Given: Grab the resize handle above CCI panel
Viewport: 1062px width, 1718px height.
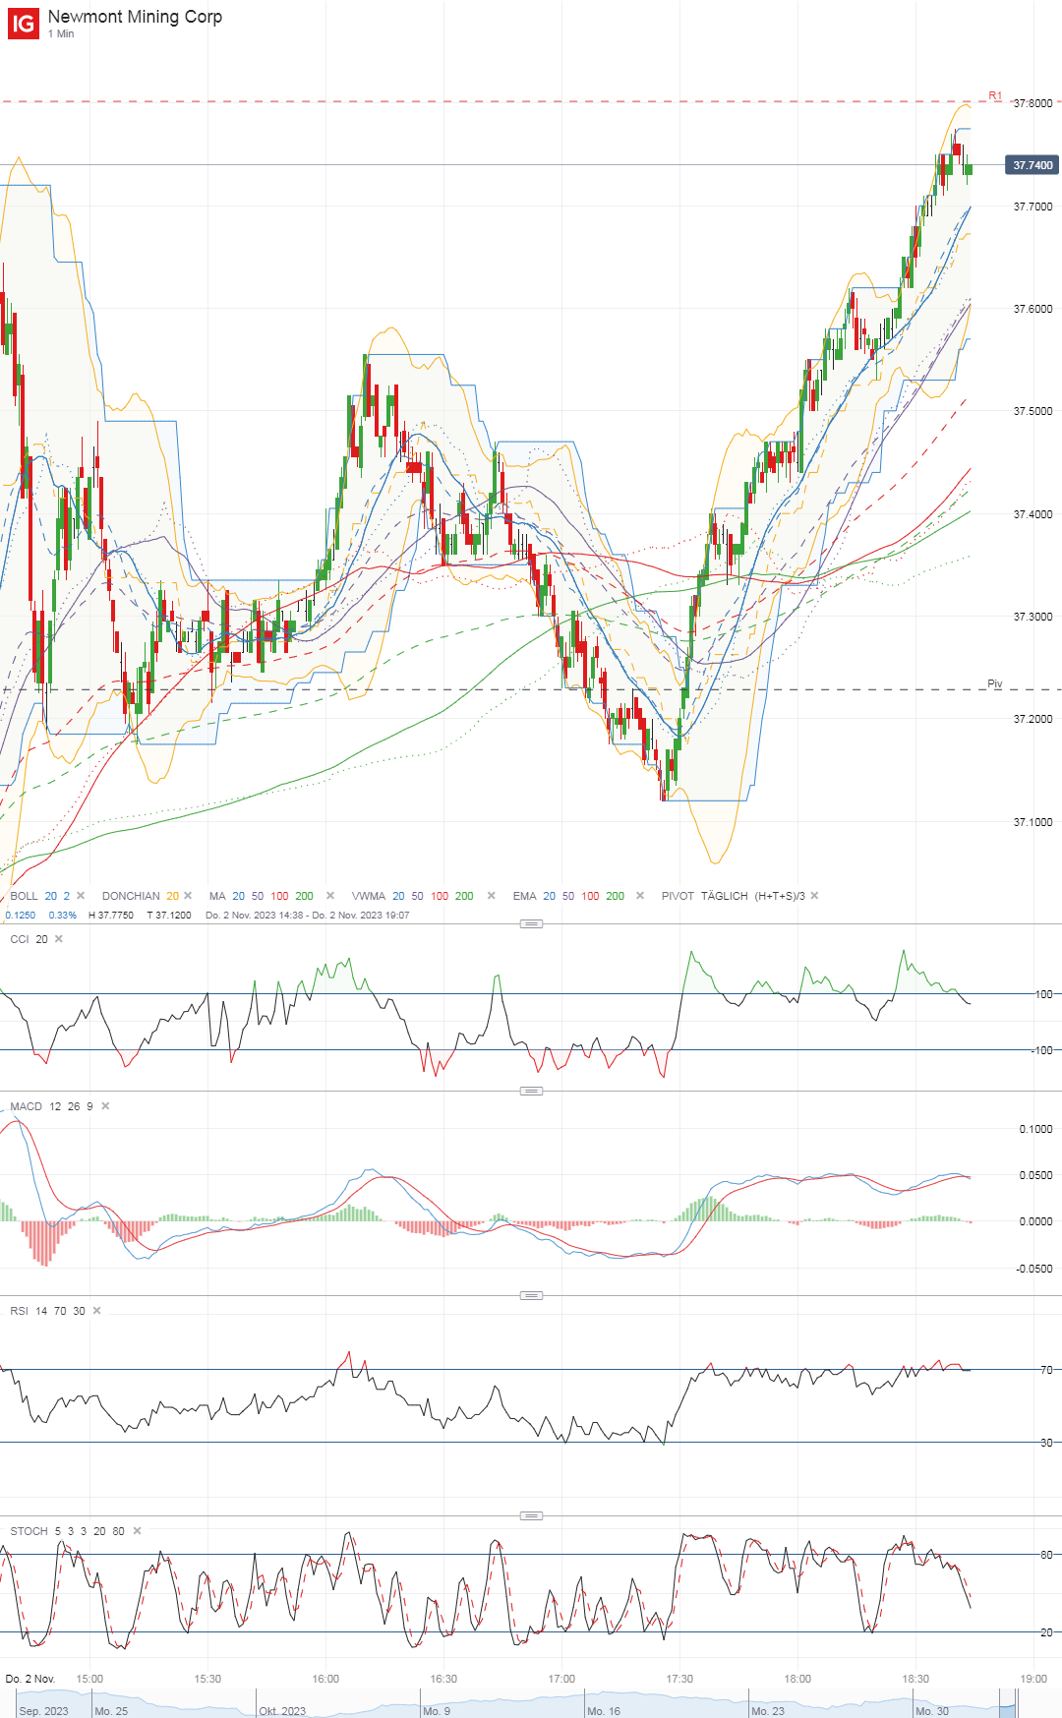Looking at the screenshot, I should coord(531,923).
